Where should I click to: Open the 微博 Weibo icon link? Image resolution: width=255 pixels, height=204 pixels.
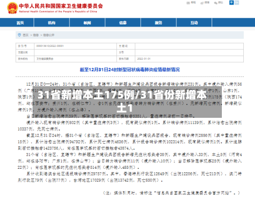tap(202, 3)
